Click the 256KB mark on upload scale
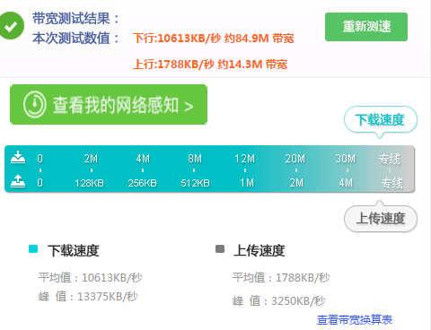431x330 pixels. point(142,183)
